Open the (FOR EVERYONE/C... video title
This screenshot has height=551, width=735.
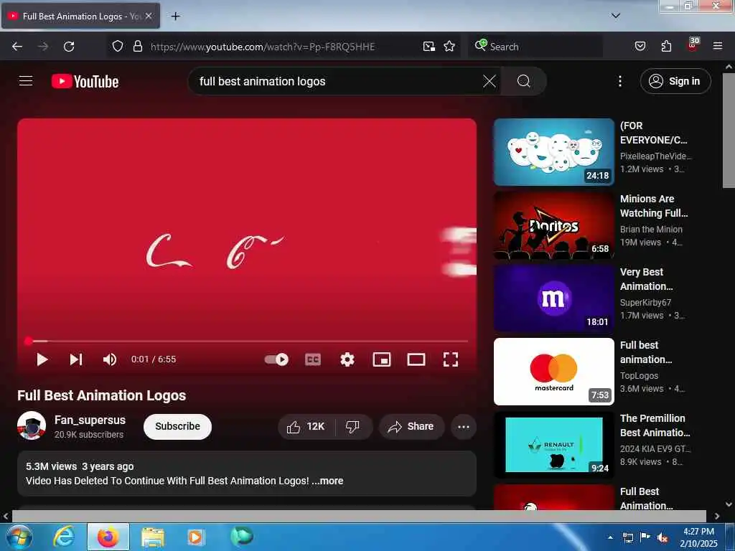tap(653, 133)
